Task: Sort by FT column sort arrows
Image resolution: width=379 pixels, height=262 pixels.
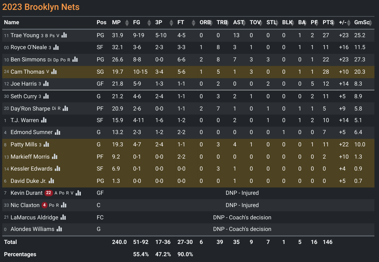Action: point(193,23)
